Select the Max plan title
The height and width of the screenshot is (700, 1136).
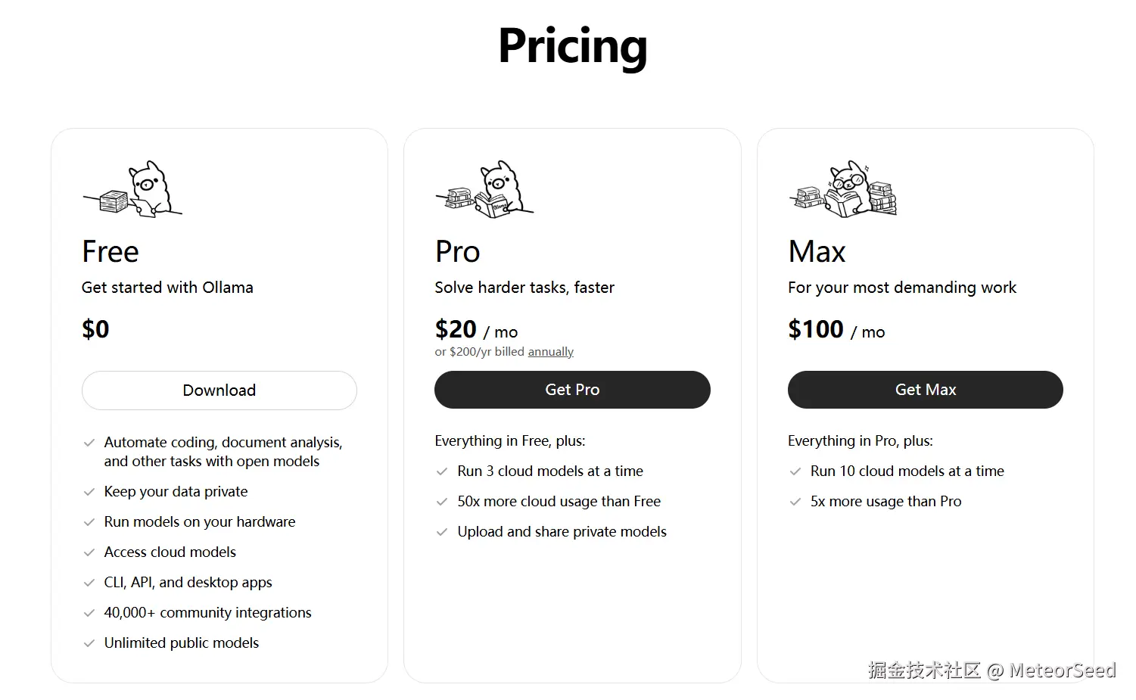coord(817,252)
